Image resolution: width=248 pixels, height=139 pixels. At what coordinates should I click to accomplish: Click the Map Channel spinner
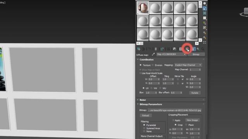point(200,69)
